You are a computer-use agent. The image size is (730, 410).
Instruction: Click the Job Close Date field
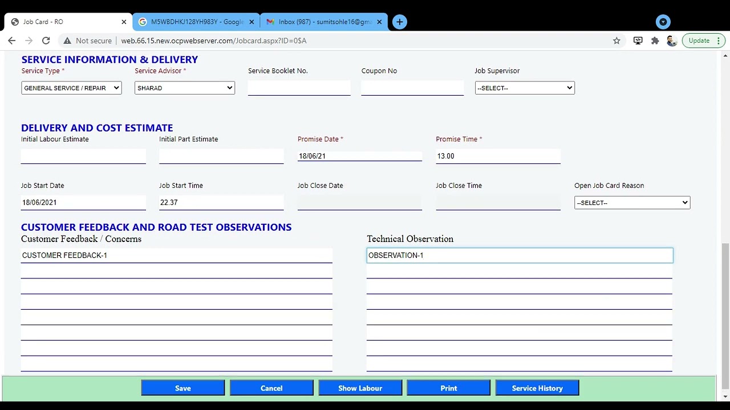pos(360,202)
